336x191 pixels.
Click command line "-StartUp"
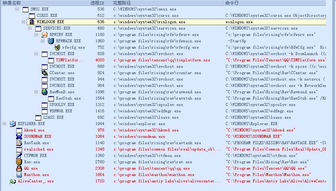click(x=237, y=41)
